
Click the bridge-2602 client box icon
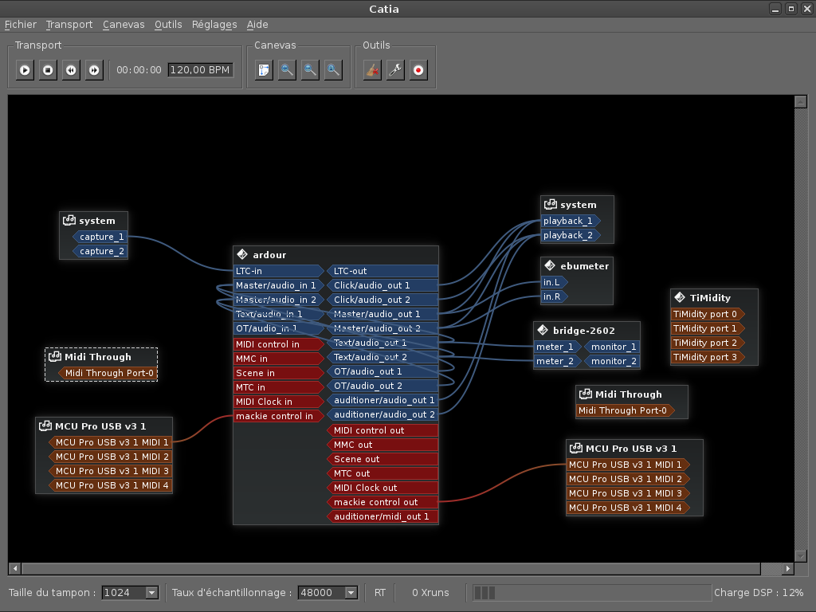(x=542, y=330)
